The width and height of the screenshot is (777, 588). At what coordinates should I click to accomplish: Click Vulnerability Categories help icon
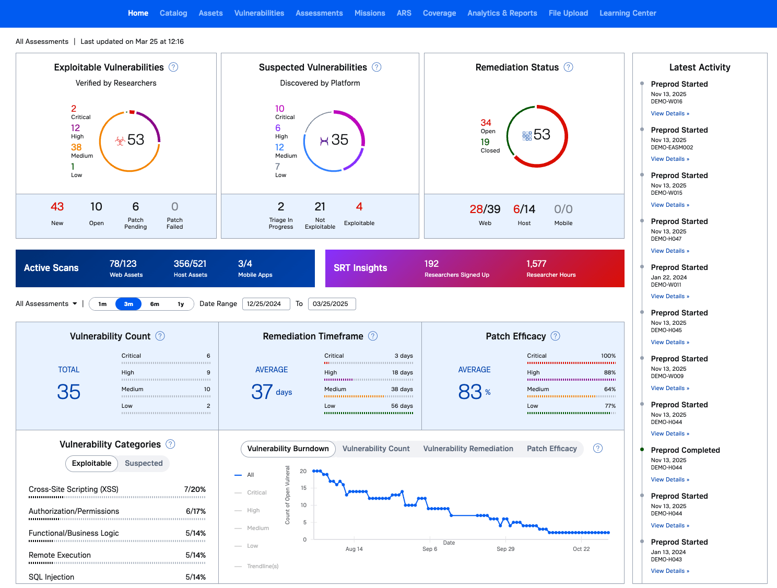[170, 444]
